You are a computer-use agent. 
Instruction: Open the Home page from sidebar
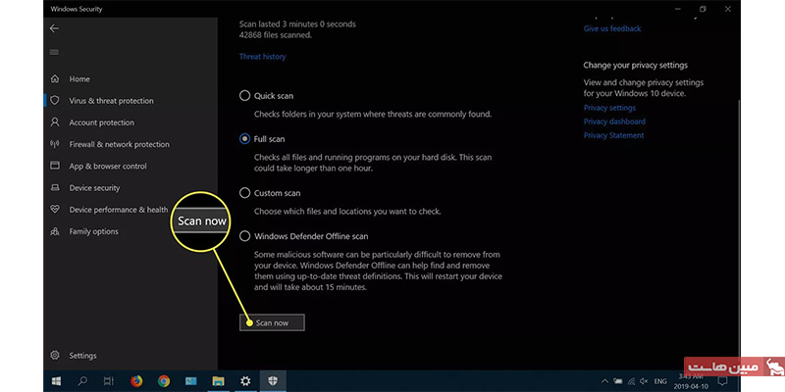79,79
